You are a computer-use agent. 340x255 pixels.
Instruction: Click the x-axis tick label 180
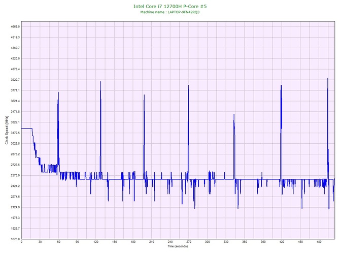[x=133, y=242]
